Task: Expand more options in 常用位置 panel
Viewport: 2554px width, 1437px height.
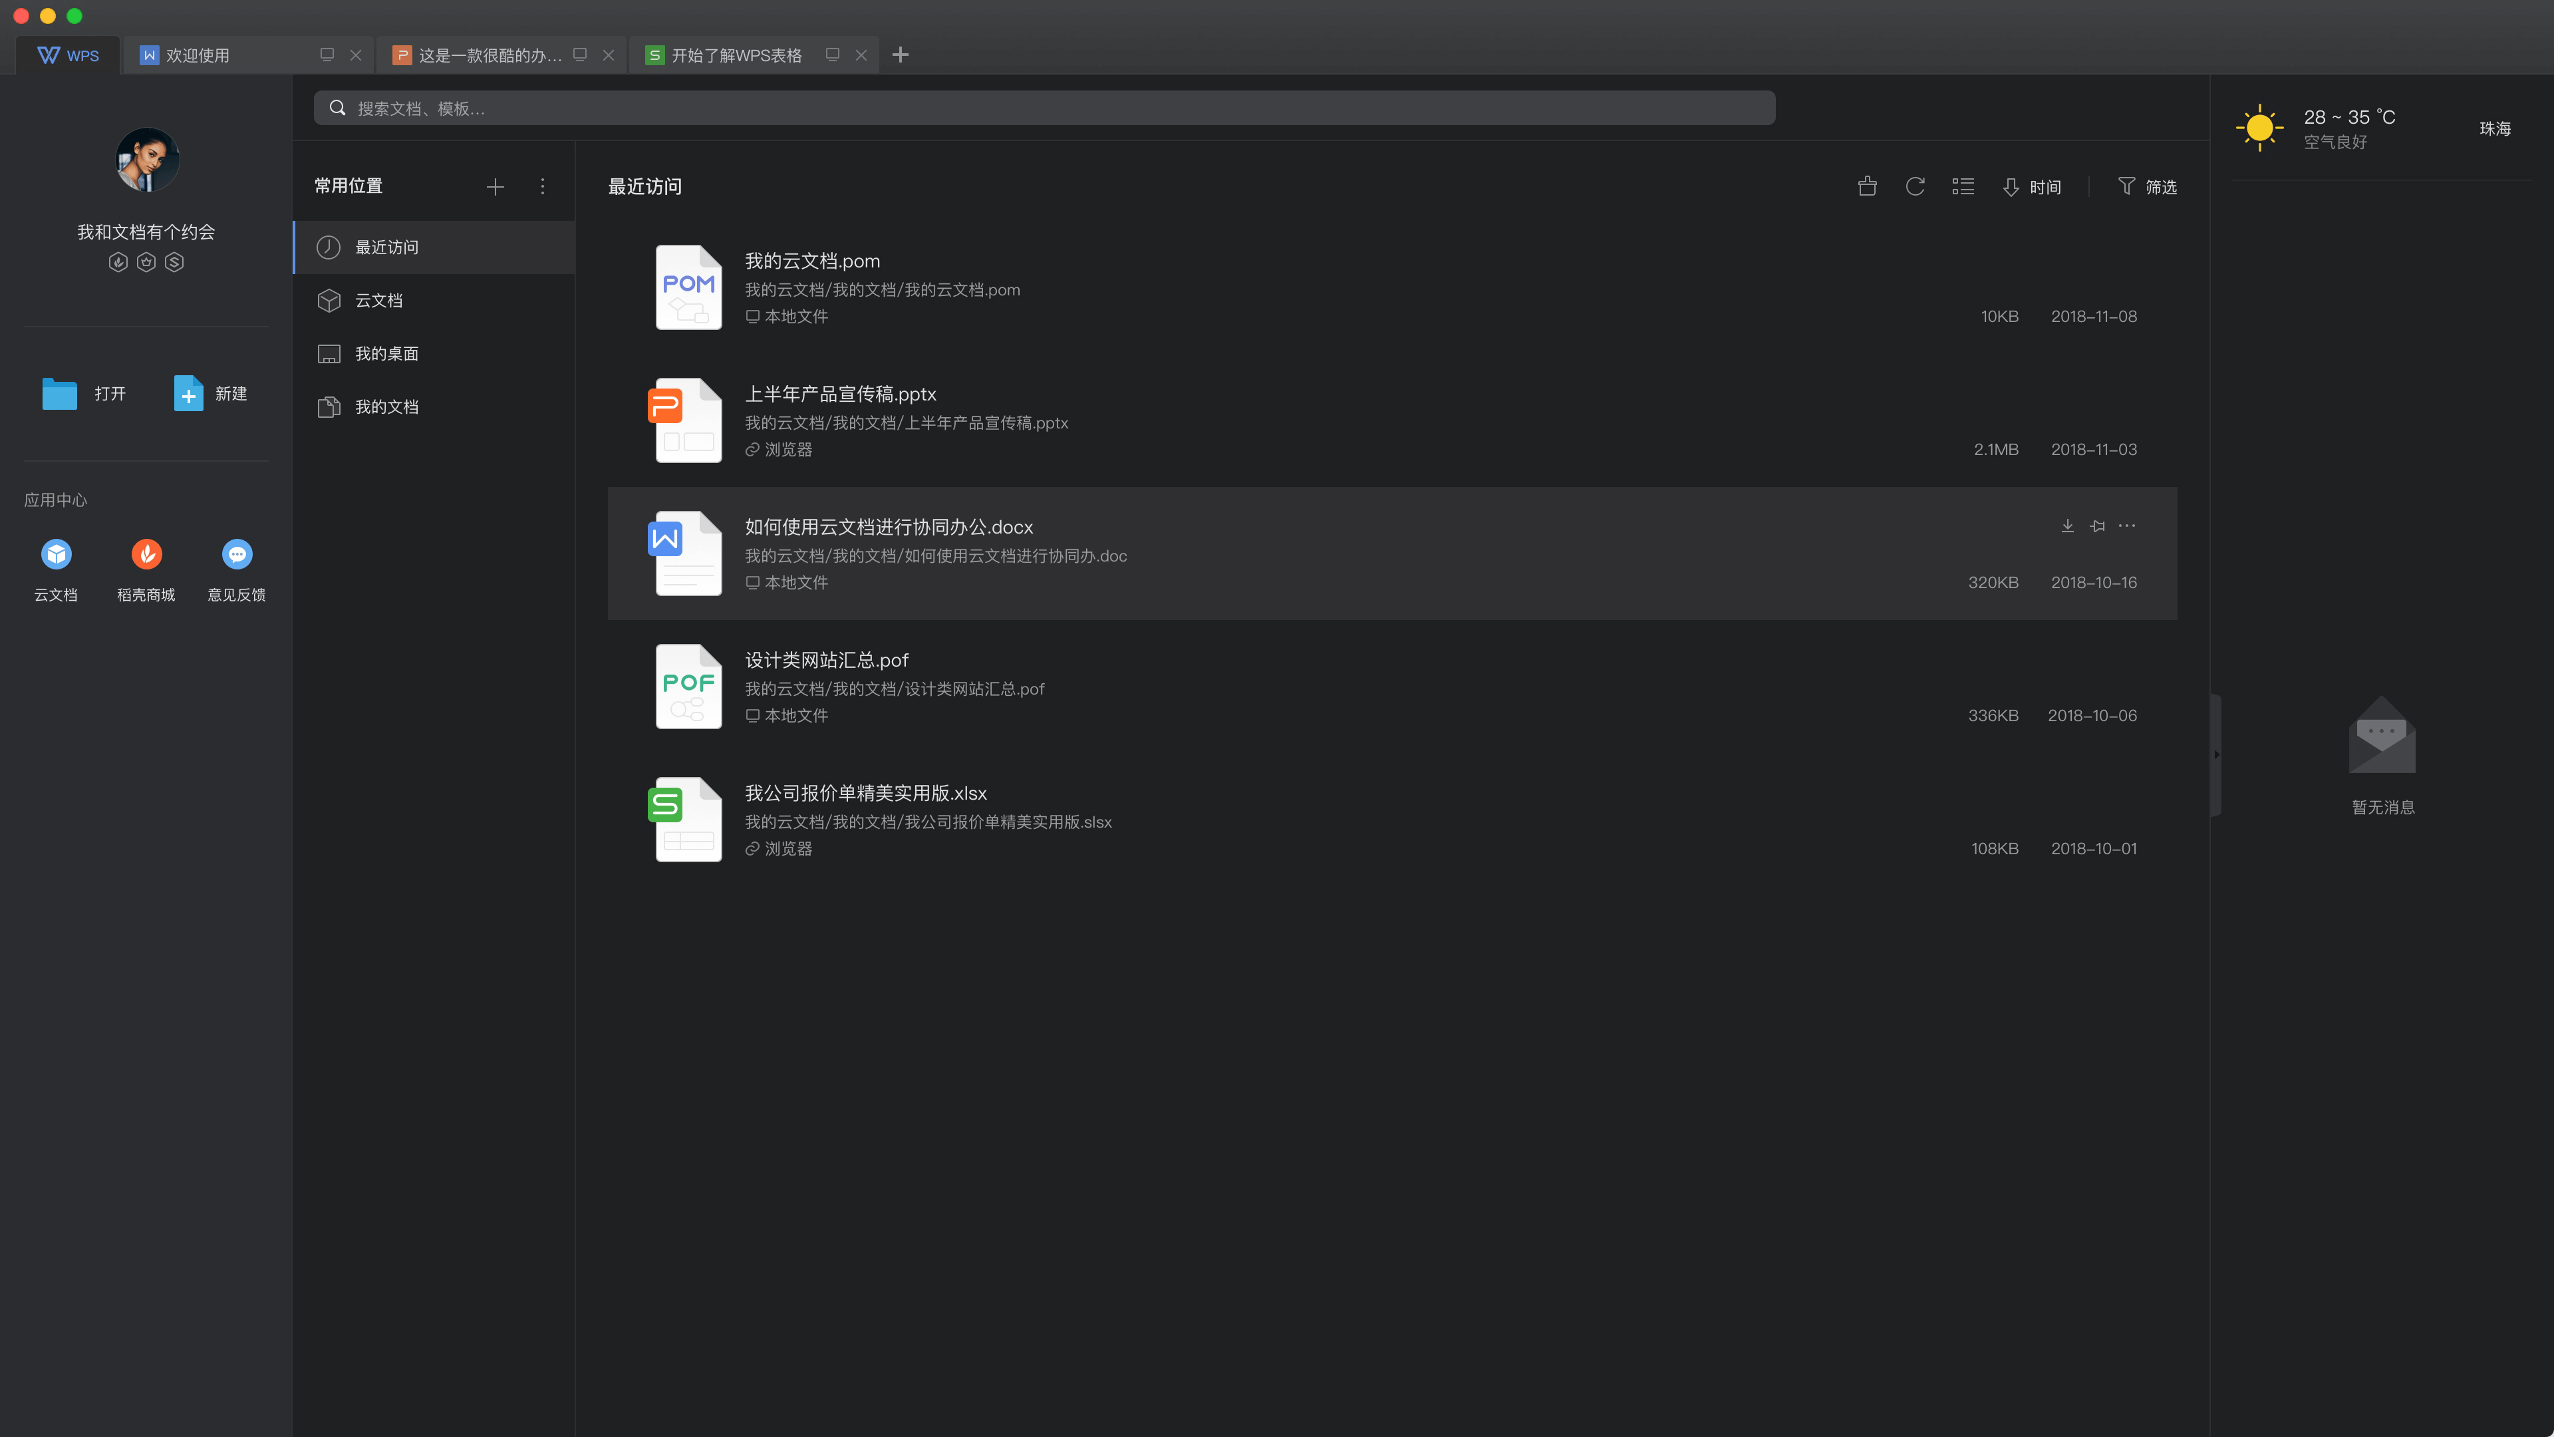Action: pyautogui.click(x=542, y=186)
